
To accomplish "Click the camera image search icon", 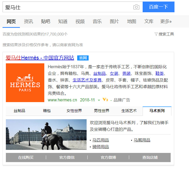I will 136,7.
